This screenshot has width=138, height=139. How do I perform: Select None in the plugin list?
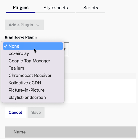[x=33, y=46]
